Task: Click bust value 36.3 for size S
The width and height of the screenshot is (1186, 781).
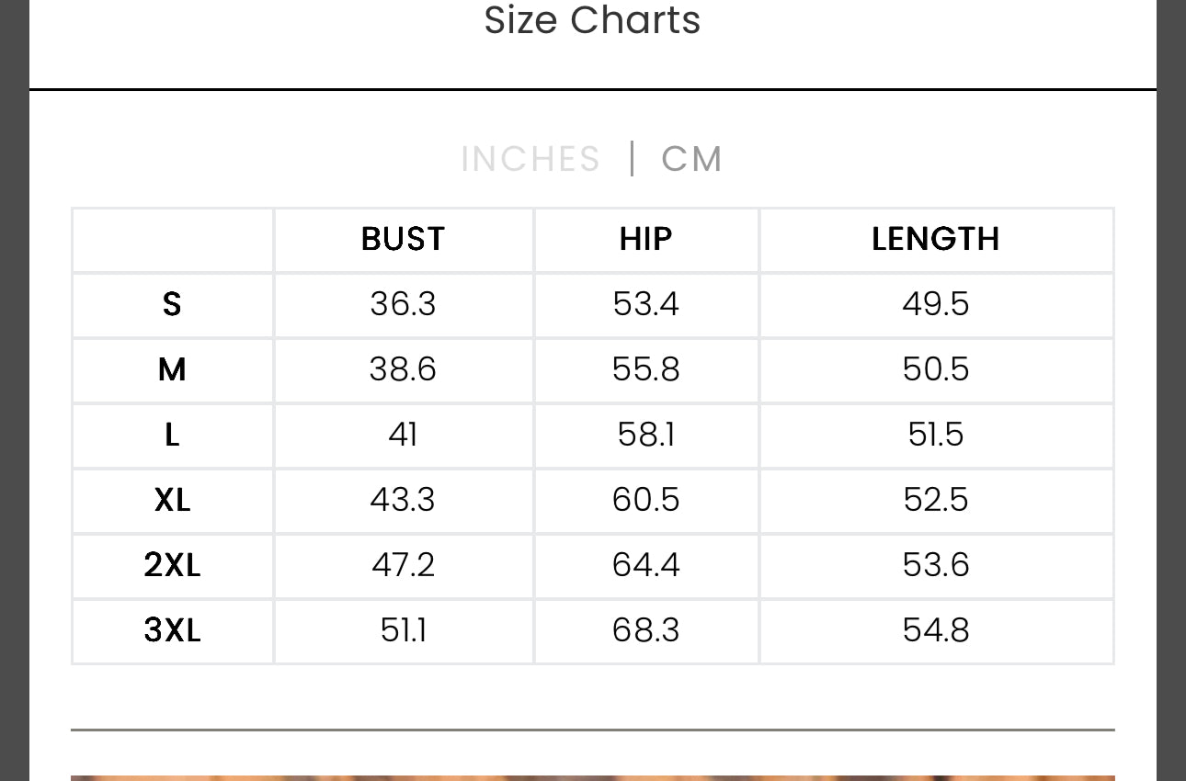Action: coord(403,304)
